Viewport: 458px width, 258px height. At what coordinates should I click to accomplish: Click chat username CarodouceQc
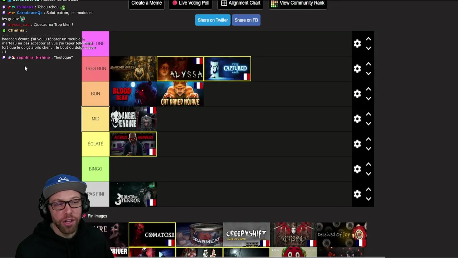pos(30,13)
